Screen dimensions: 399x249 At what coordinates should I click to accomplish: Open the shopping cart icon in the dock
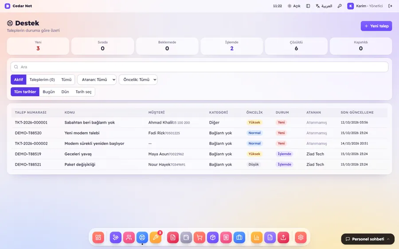(x=199, y=237)
